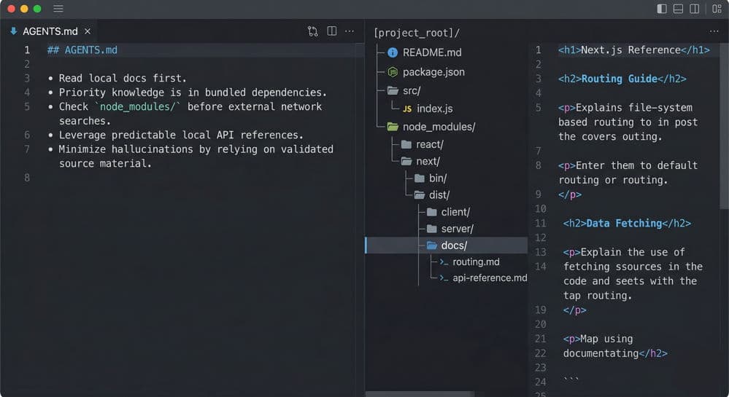Image resolution: width=729 pixels, height=397 pixels.
Task: Click the line 'Priority knowledge is in bundled dependencies.'
Action: [193, 93]
